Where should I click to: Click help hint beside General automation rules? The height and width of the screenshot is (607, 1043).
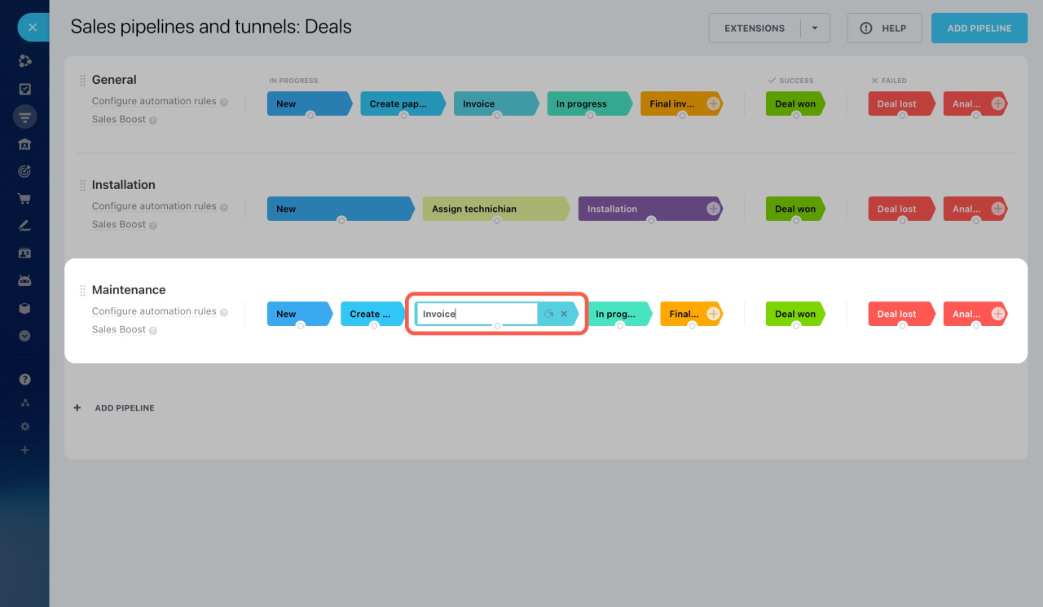(224, 103)
